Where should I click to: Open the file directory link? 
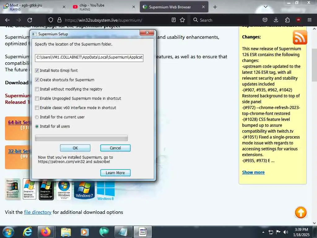(x=37, y=212)
